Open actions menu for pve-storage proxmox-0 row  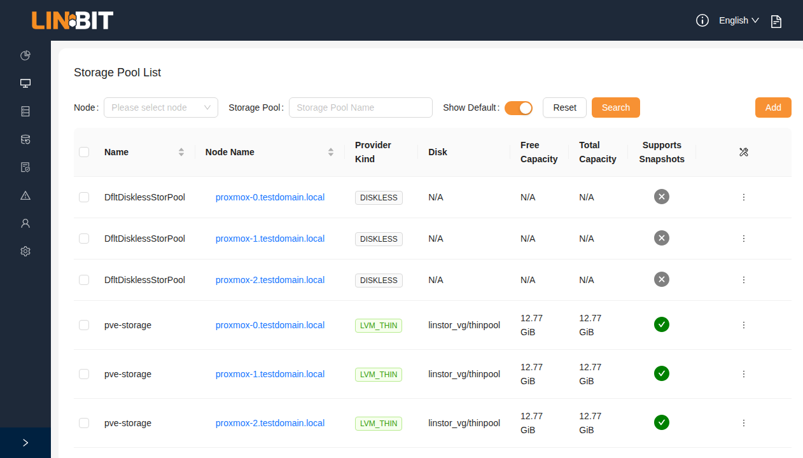tap(744, 325)
